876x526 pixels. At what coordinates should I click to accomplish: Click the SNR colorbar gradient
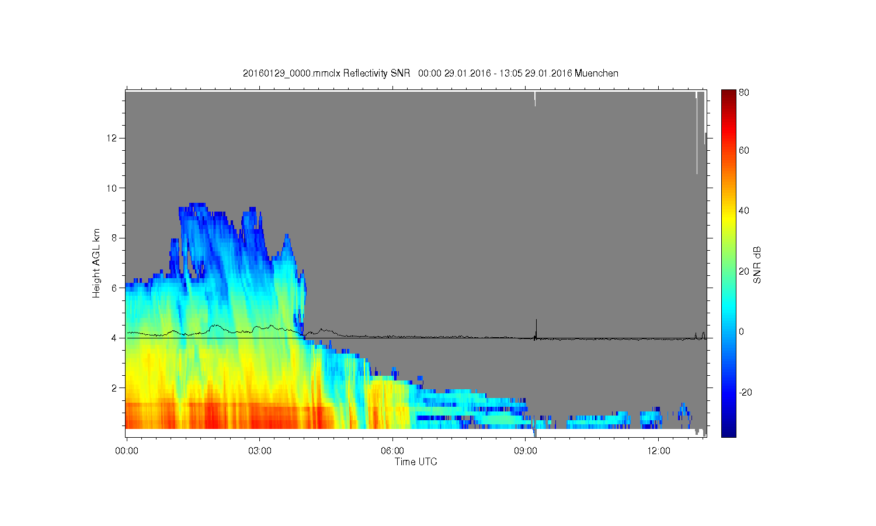coord(728,263)
